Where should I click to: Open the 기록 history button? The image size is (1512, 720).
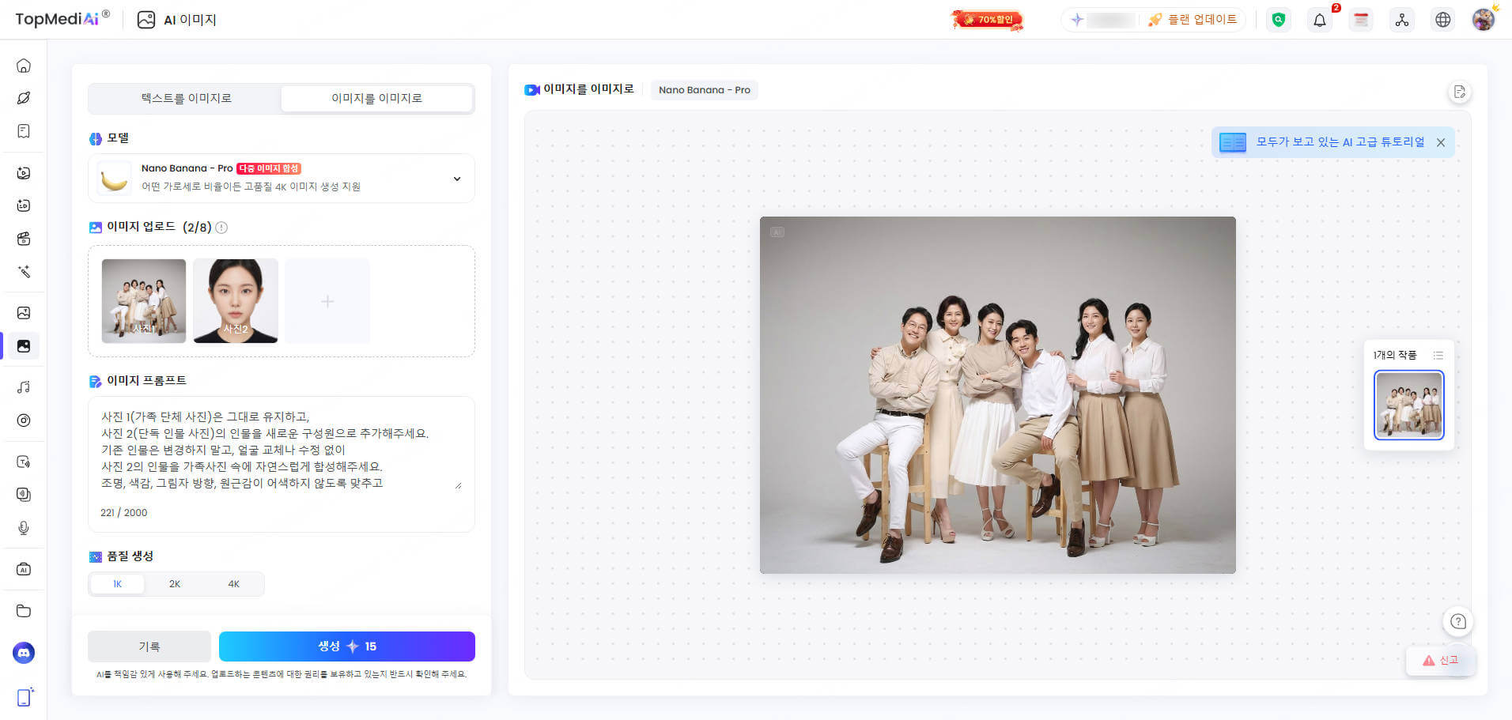click(x=149, y=646)
